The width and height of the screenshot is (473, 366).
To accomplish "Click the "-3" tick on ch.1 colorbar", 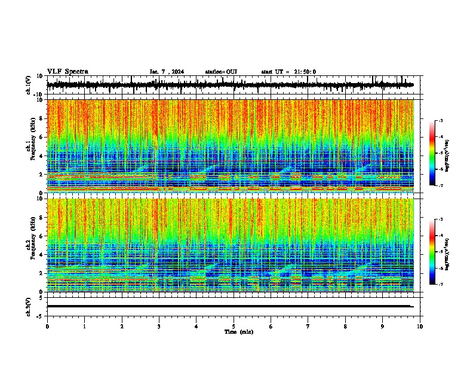I will (441, 120).
